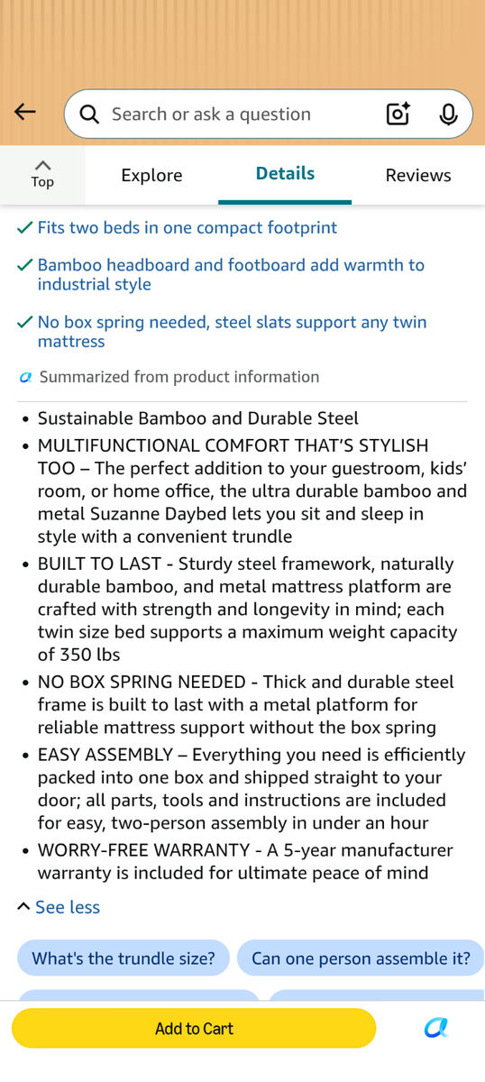Ask What's the trundle size?
The height and width of the screenshot is (1082, 485).
tap(124, 958)
